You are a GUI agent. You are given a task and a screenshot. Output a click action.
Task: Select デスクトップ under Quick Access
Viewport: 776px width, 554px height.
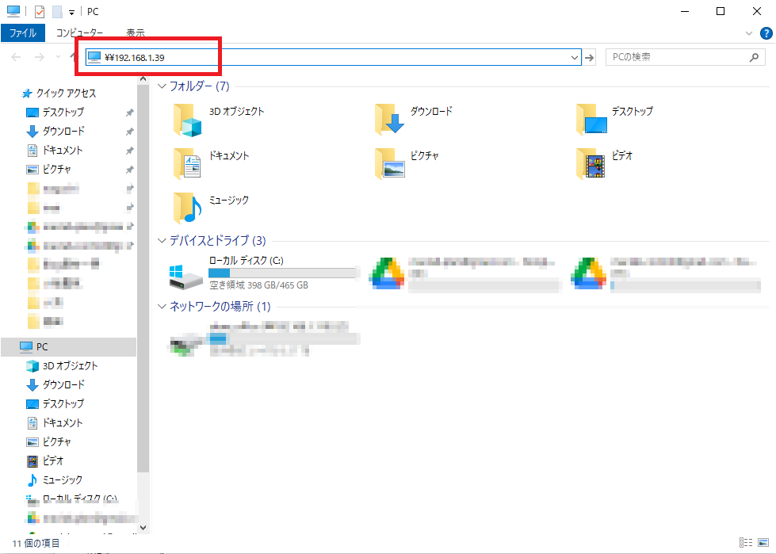[x=55, y=113]
